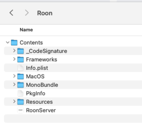Expand the _CodeSignature folder

14,51
